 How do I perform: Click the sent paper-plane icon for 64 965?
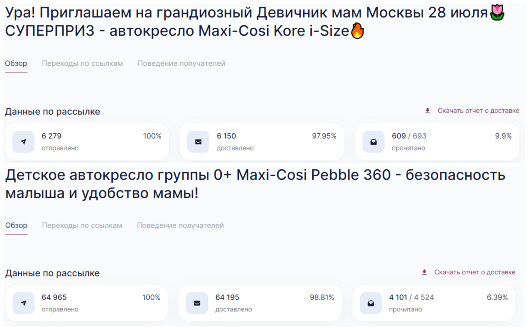[23, 303]
